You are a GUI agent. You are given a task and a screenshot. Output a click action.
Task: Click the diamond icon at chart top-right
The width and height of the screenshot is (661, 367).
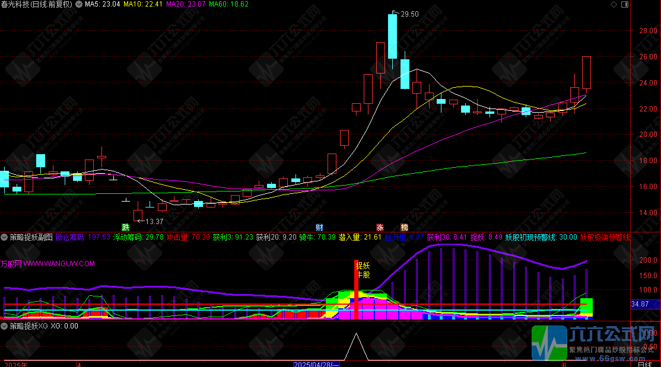pos(614,4)
